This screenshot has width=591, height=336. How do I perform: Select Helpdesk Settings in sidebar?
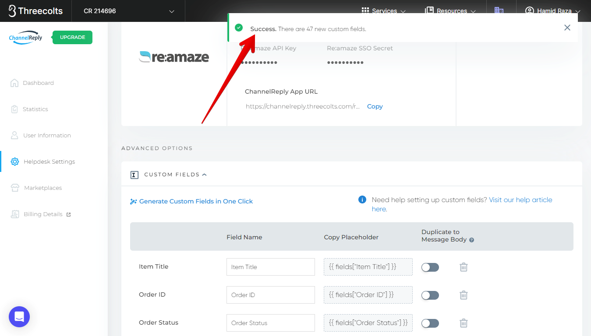49,161
